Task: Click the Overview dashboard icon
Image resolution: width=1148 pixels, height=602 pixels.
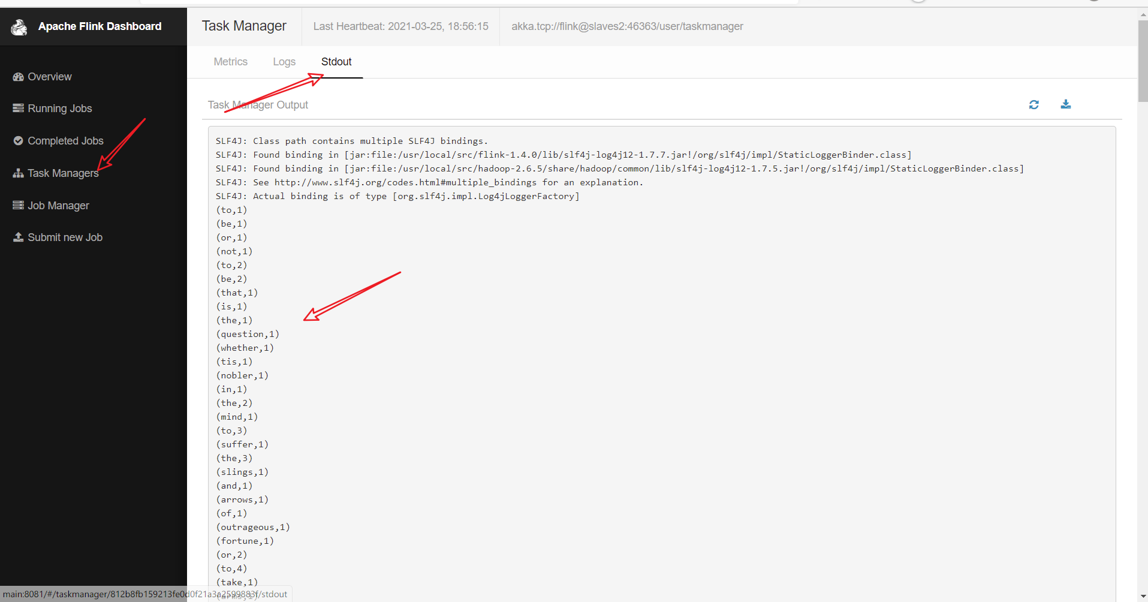Action: pos(19,77)
